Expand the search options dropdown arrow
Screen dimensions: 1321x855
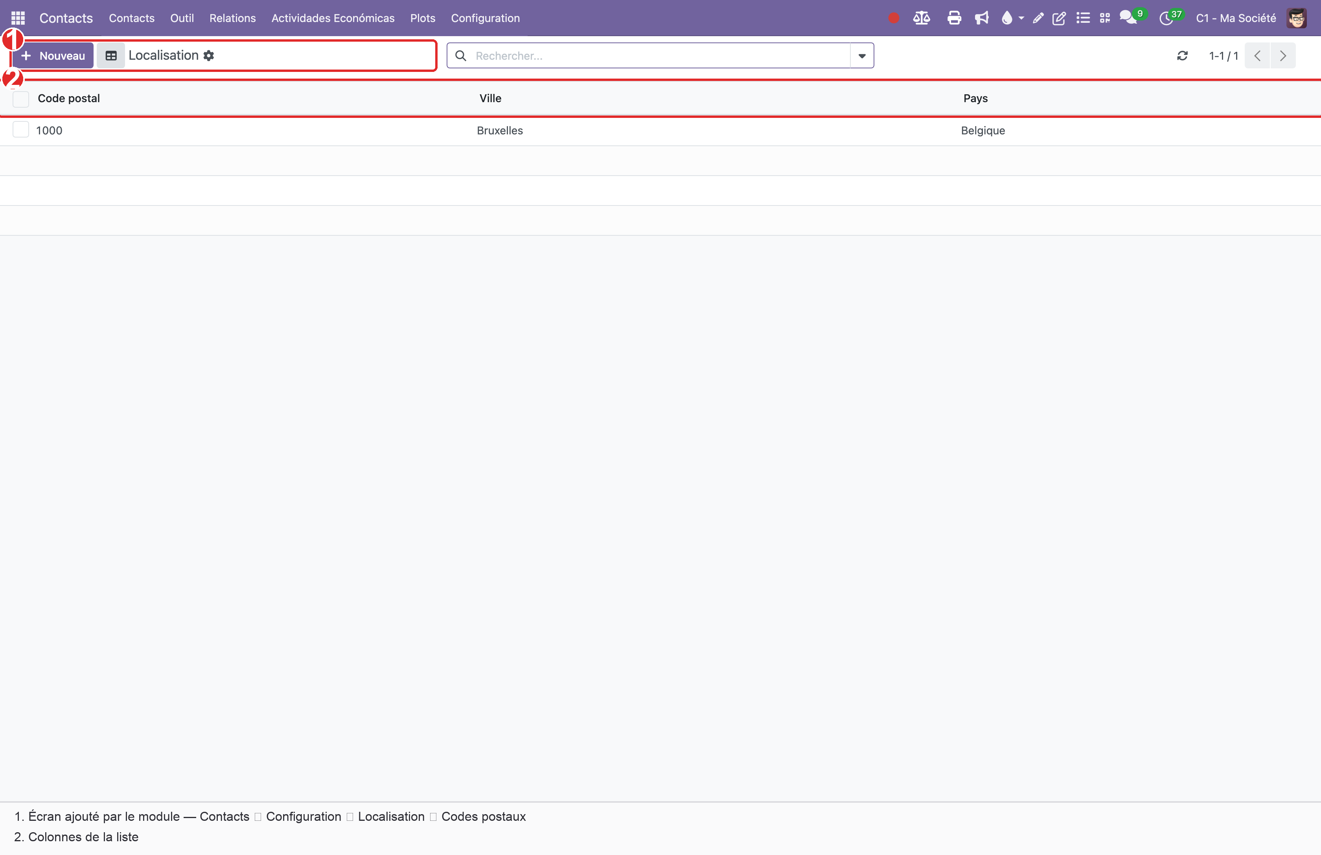click(x=862, y=55)
